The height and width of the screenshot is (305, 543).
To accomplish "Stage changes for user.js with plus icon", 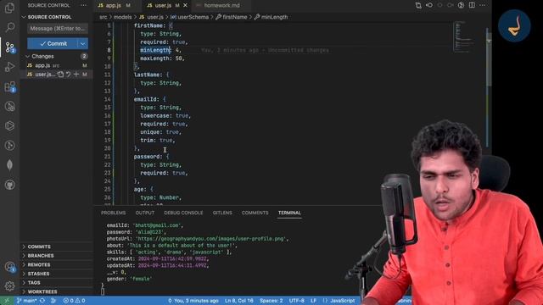I will [76, 75].
